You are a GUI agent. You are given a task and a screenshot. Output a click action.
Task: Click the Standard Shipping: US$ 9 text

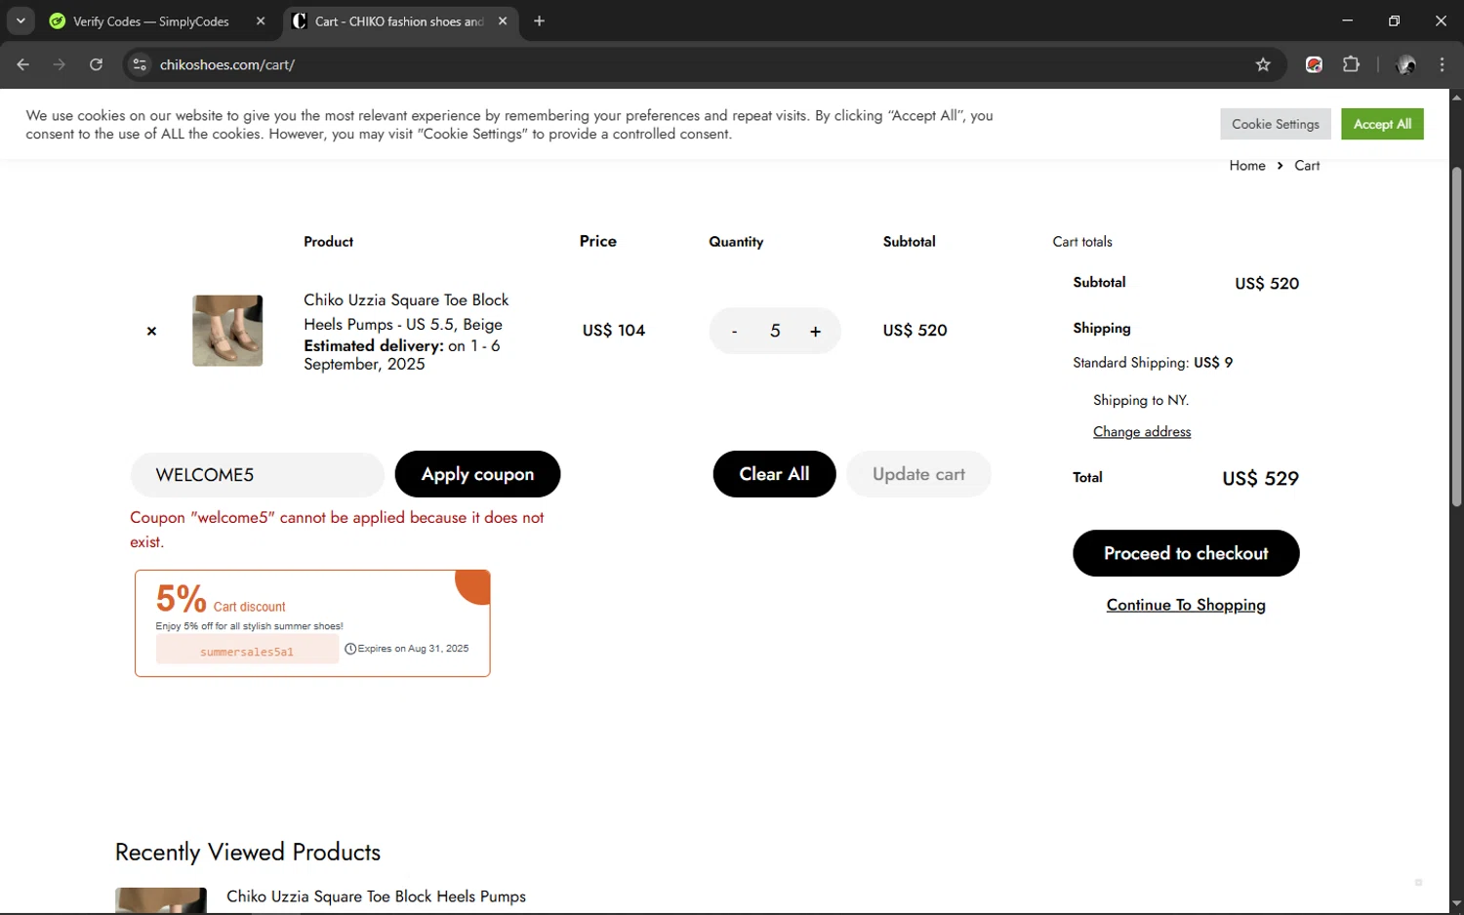point(1153,363)
